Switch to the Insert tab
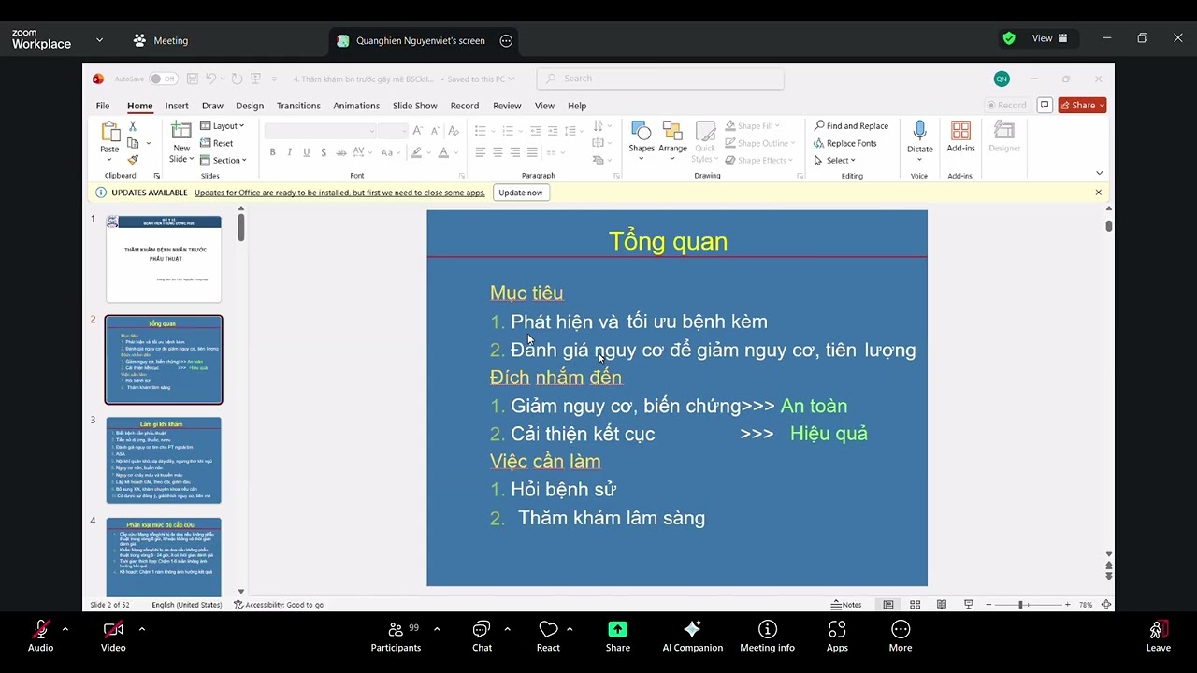 tap(177, 106)
